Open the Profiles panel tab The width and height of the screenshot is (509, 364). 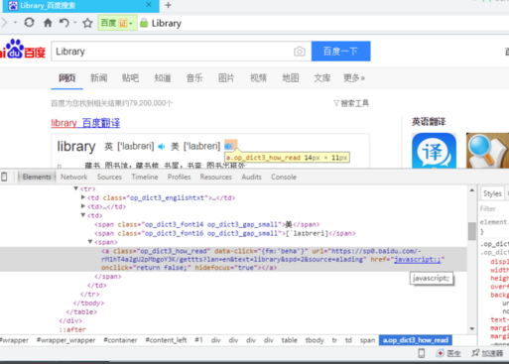coord(179,177)
